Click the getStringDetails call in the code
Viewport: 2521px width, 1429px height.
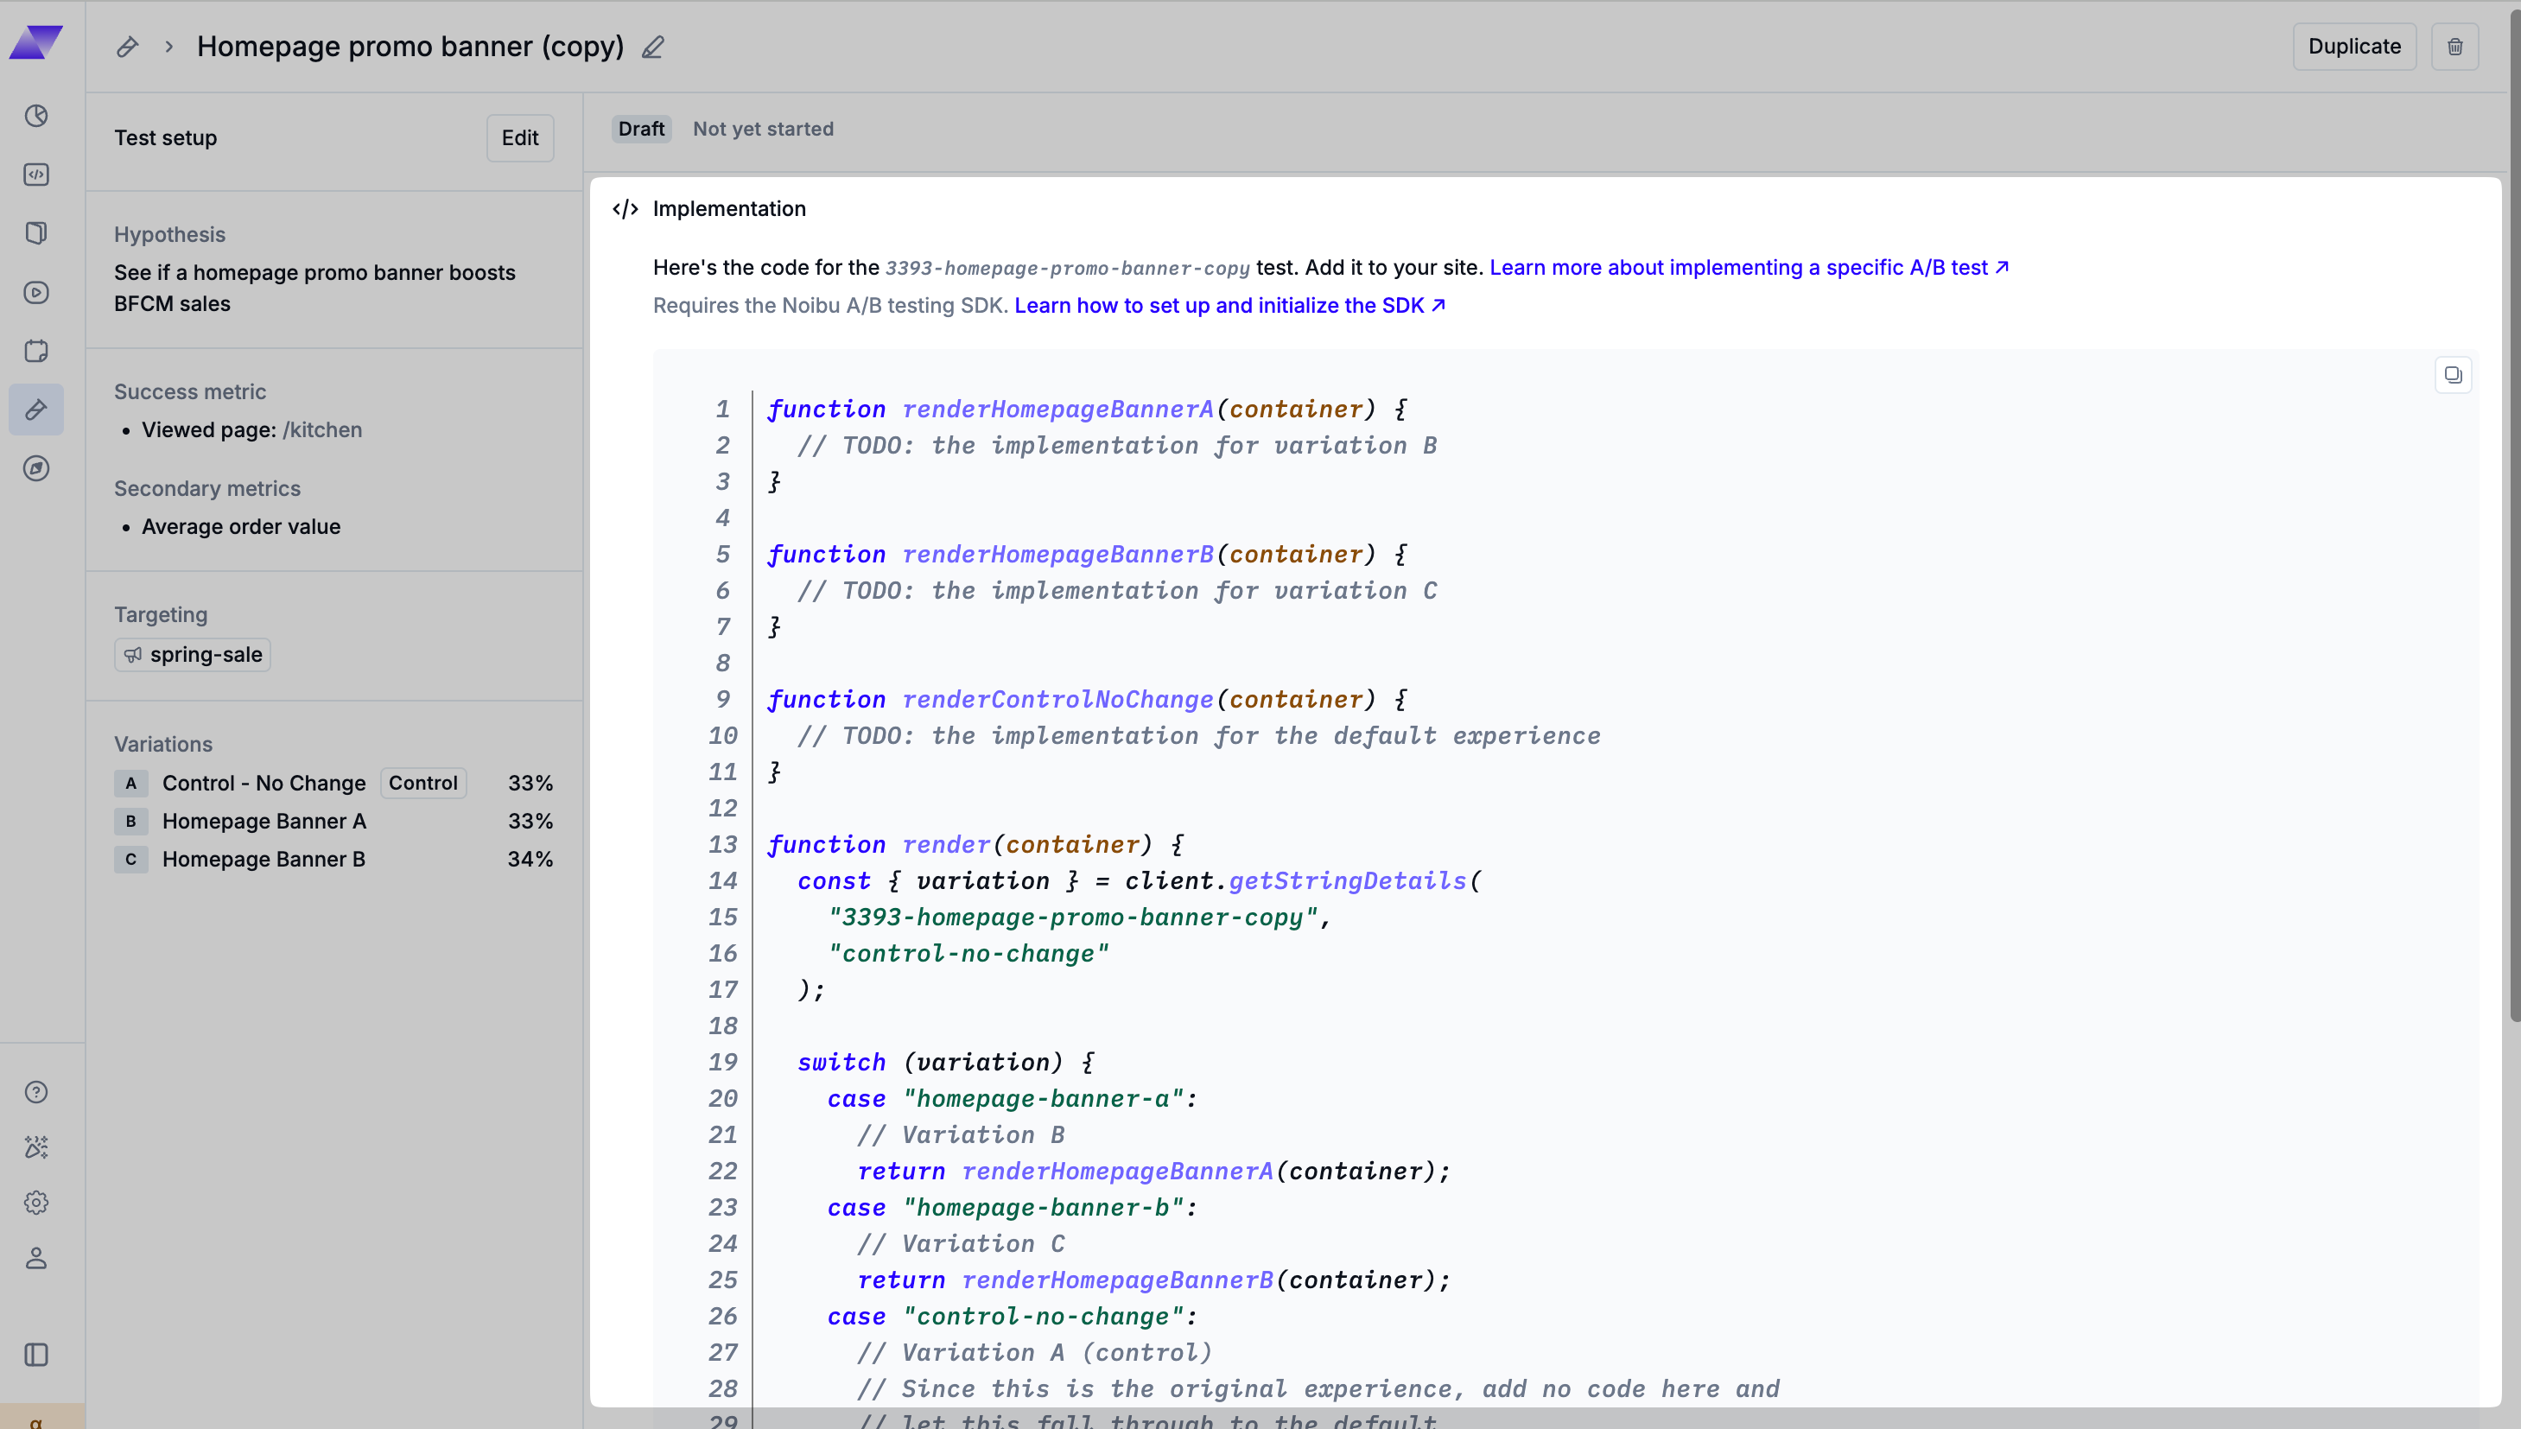pos(1349,881)
